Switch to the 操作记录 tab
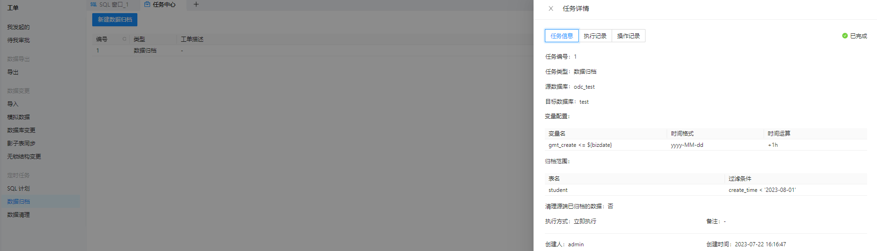877x251 pixels. 629,36
